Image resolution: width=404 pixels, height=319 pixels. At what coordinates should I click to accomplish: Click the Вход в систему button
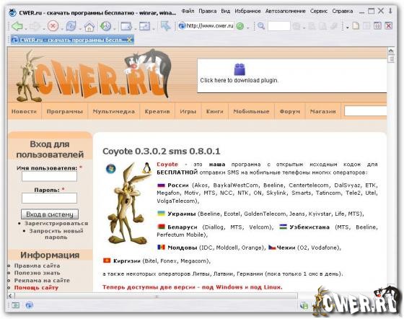pyautogui.click(x=50, y=214)
